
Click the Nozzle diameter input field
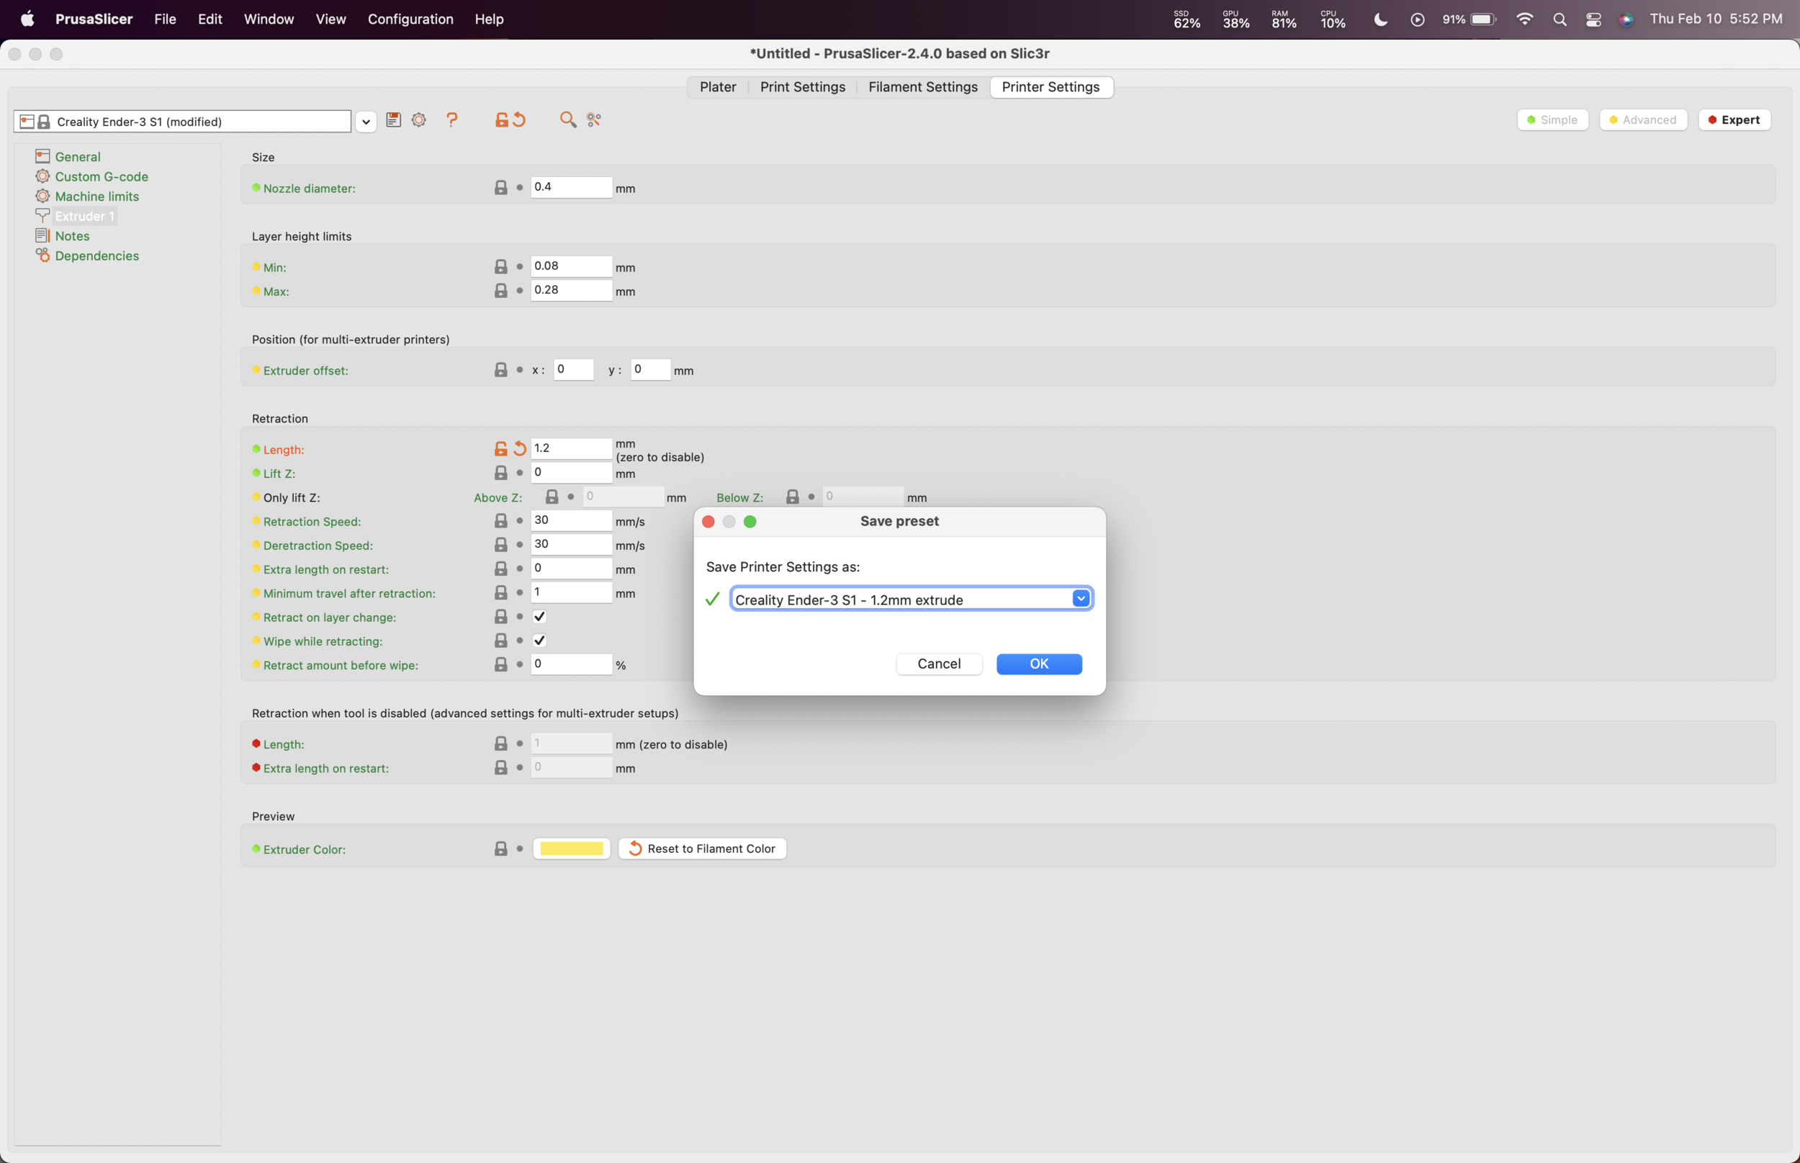point(571,187)
